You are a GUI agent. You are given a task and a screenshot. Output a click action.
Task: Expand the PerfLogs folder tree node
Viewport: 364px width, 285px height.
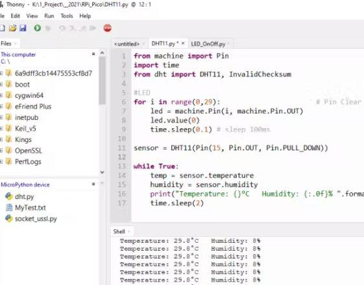(x=1, y=161)
